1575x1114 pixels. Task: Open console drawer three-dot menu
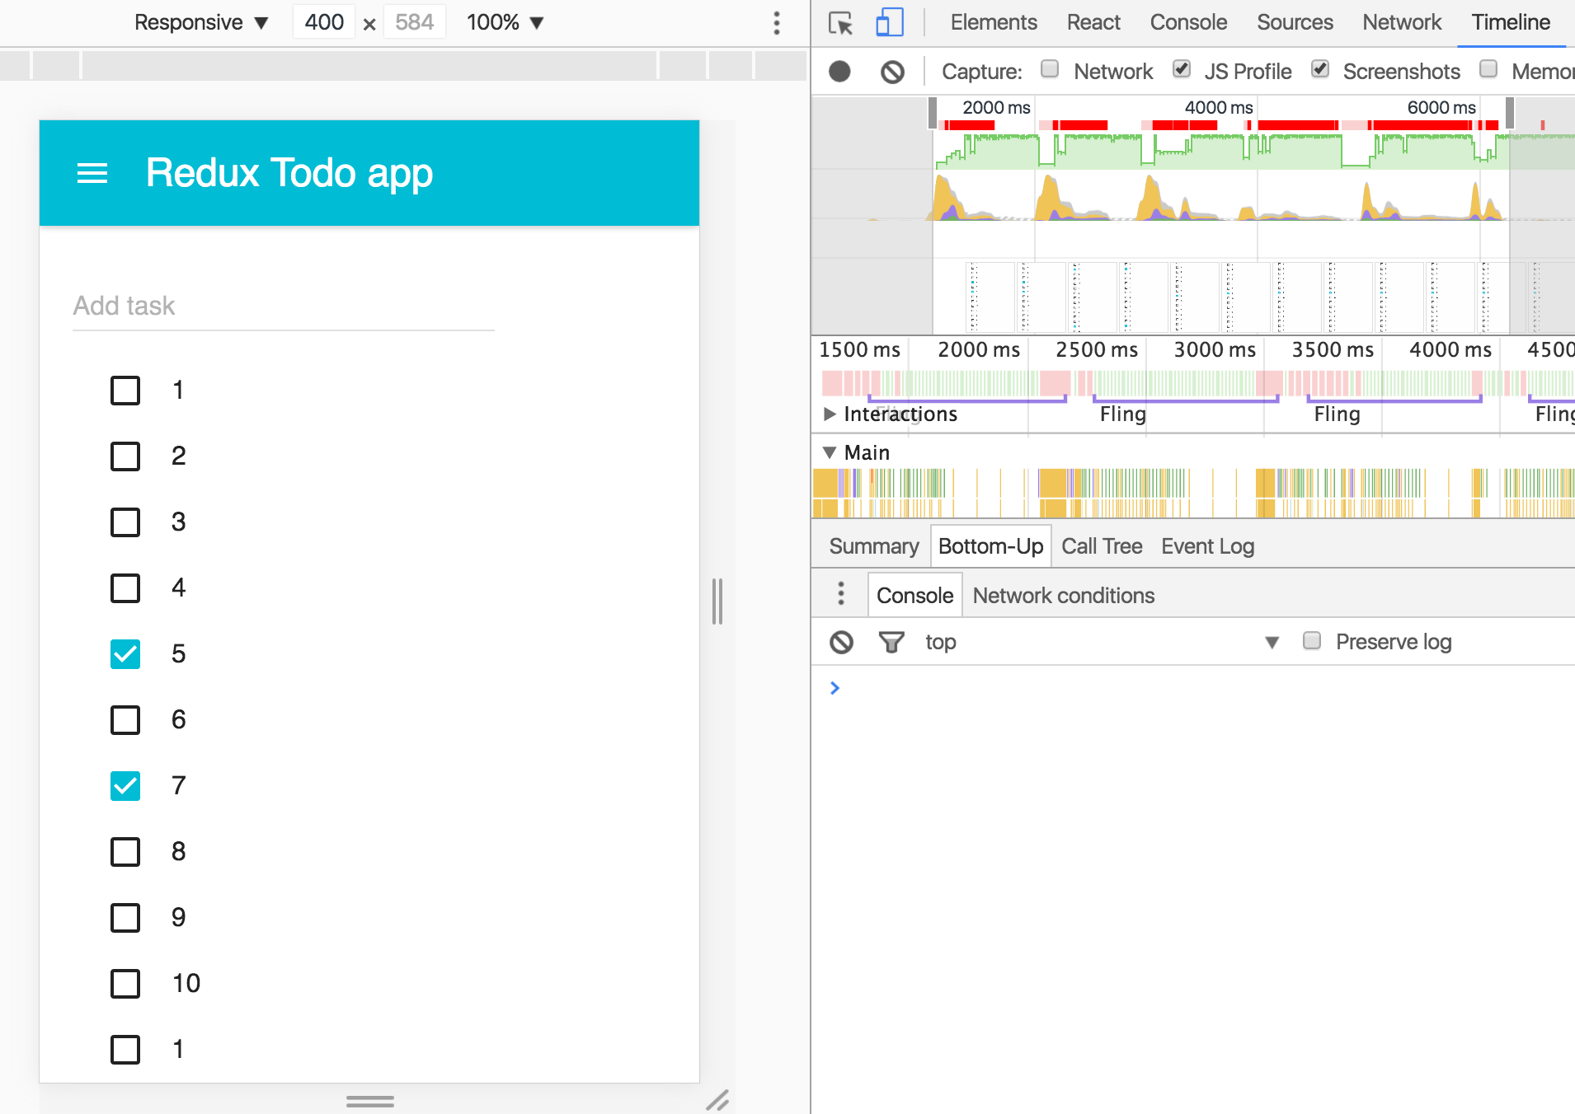click(x=841, y=593)
